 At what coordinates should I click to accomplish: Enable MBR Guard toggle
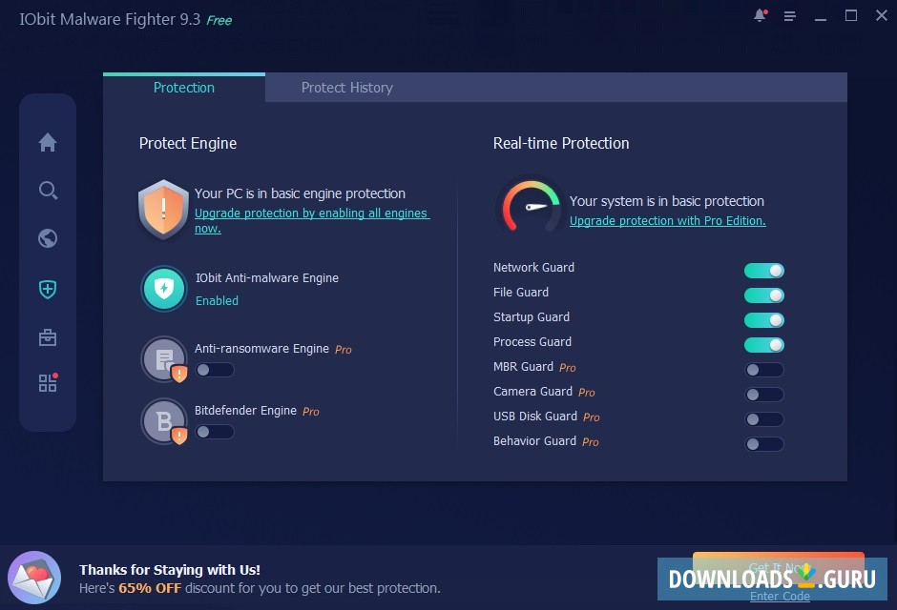[x=763, y=370]
